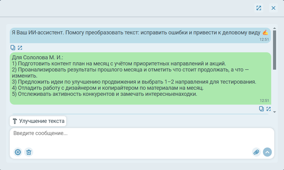The height and width of the screenshot is (170, 284).
Task: Expand the chat window to fullscreen
Action: [x=259, y=8]
